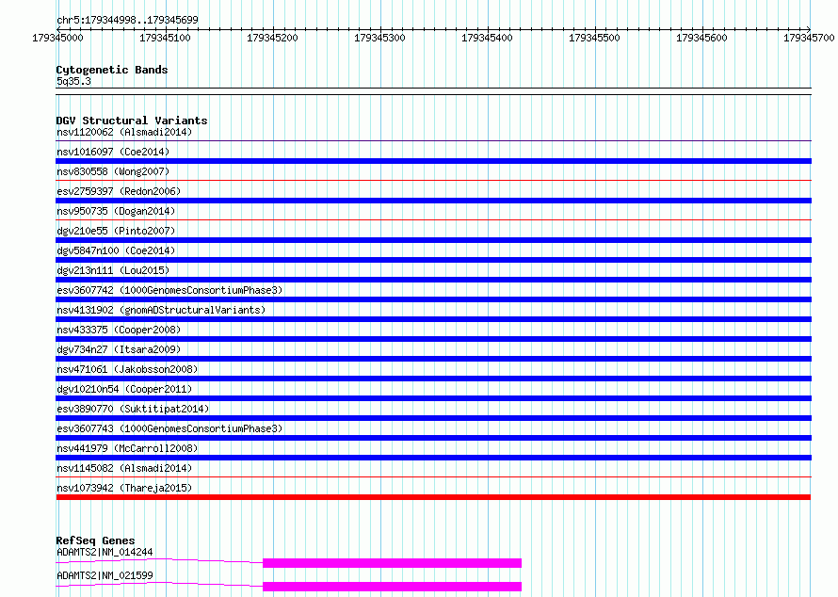Click ruler position 179345500
Viewport: 838px width, 597px height.
(594, 38)
